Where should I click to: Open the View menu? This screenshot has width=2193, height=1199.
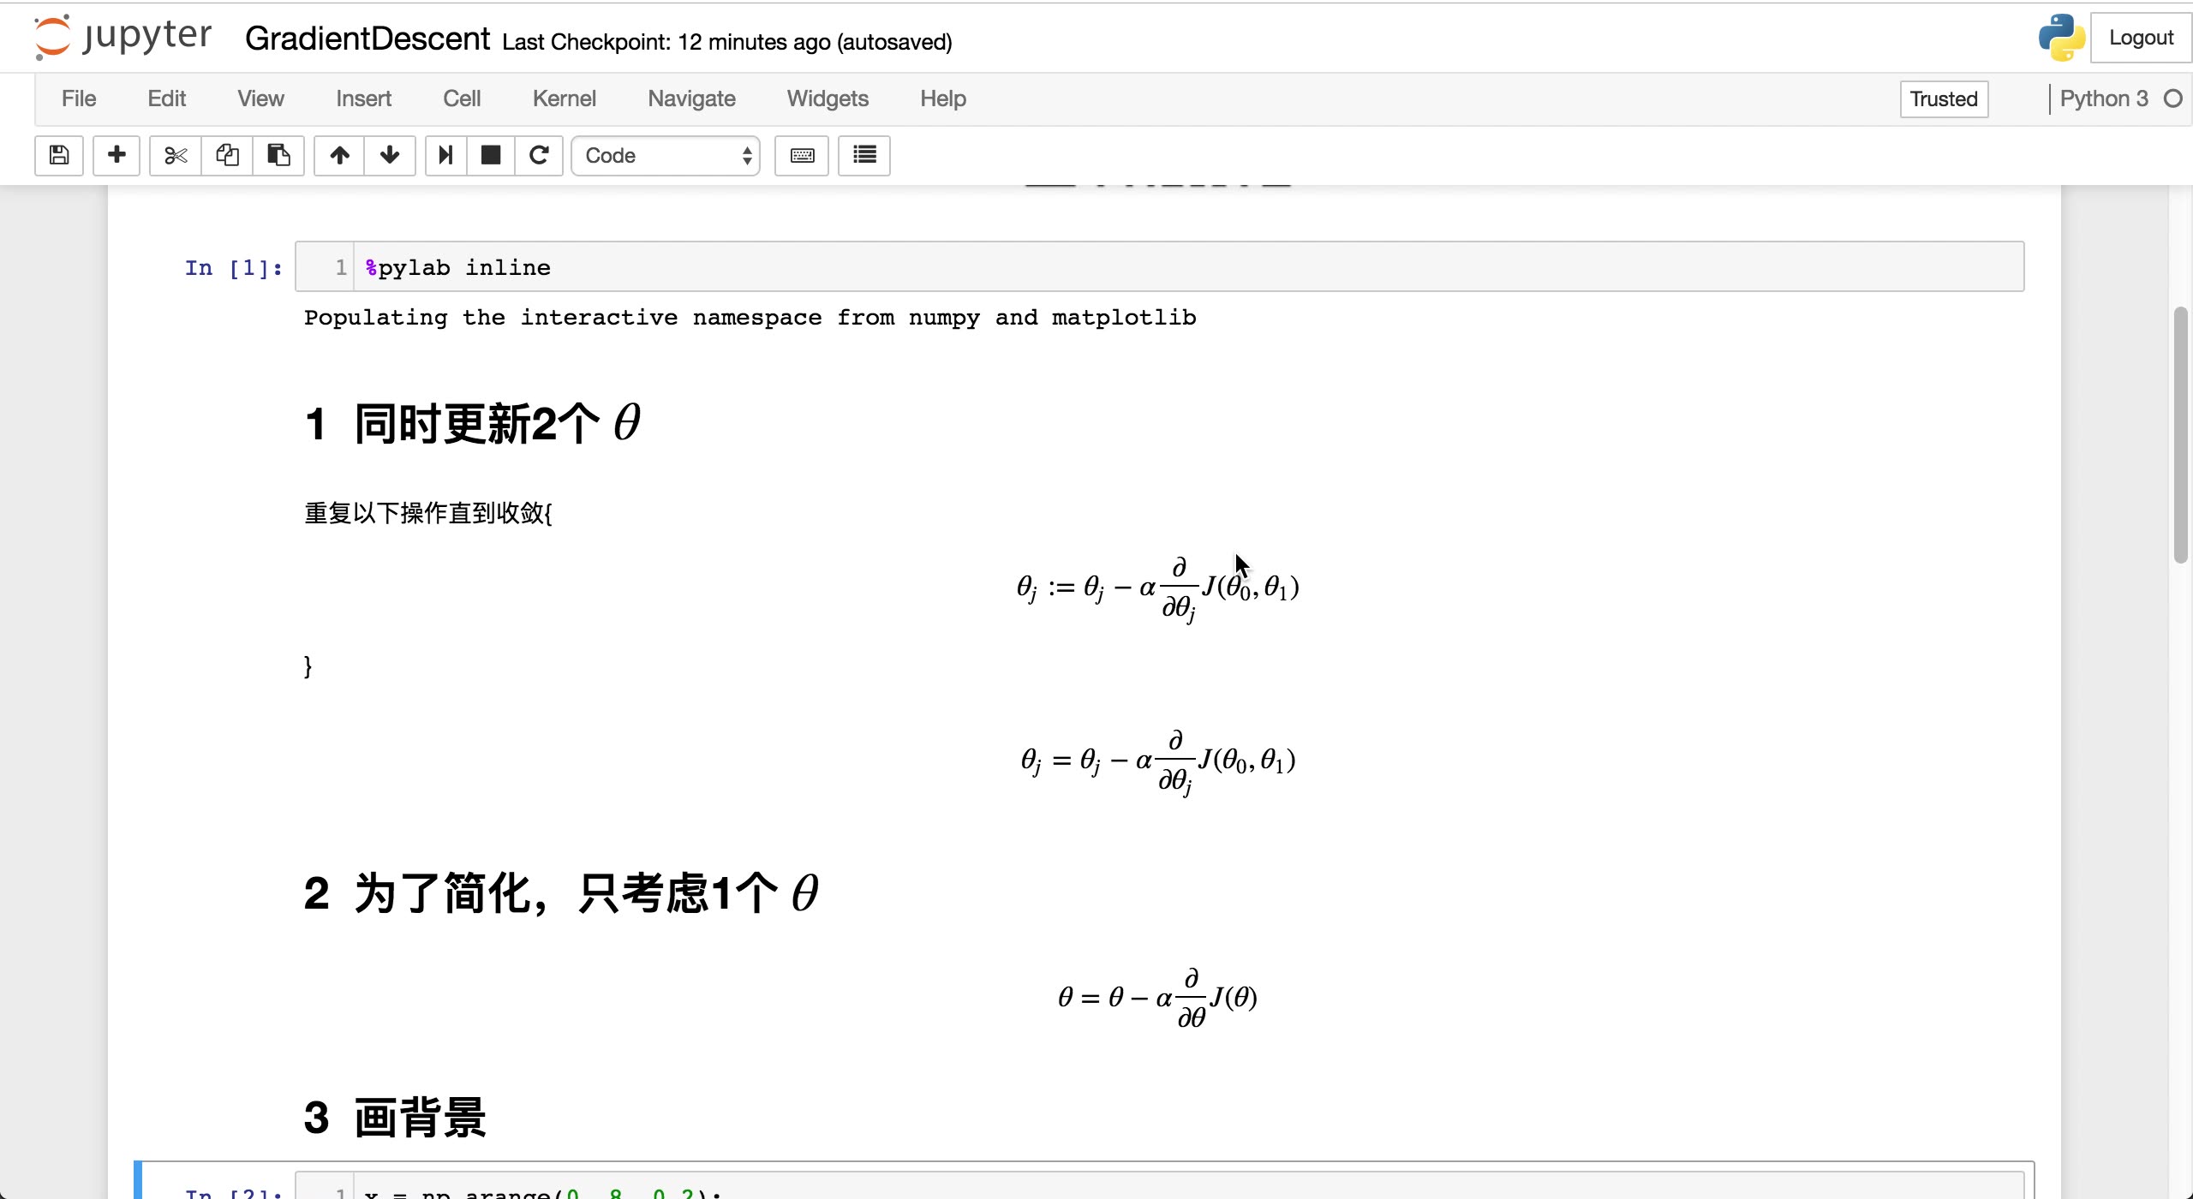coord(260,98)
